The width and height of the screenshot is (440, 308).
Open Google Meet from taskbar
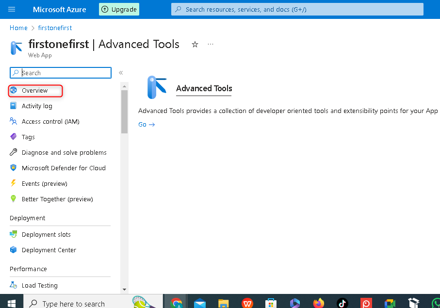[390, 303]
